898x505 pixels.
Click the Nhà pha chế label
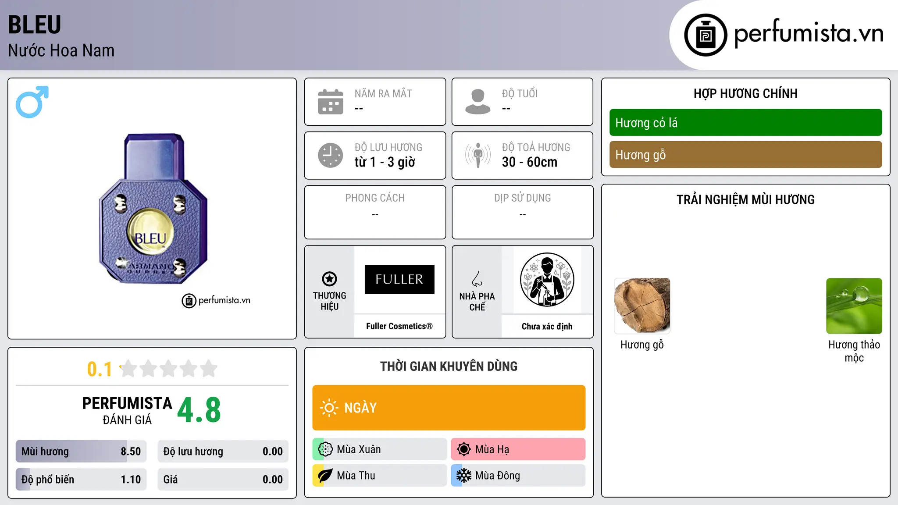[477, 302]
